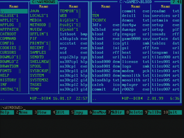Select the file tiles004 art
This screenshot has height=138, width=184.
tap(166, 75)
